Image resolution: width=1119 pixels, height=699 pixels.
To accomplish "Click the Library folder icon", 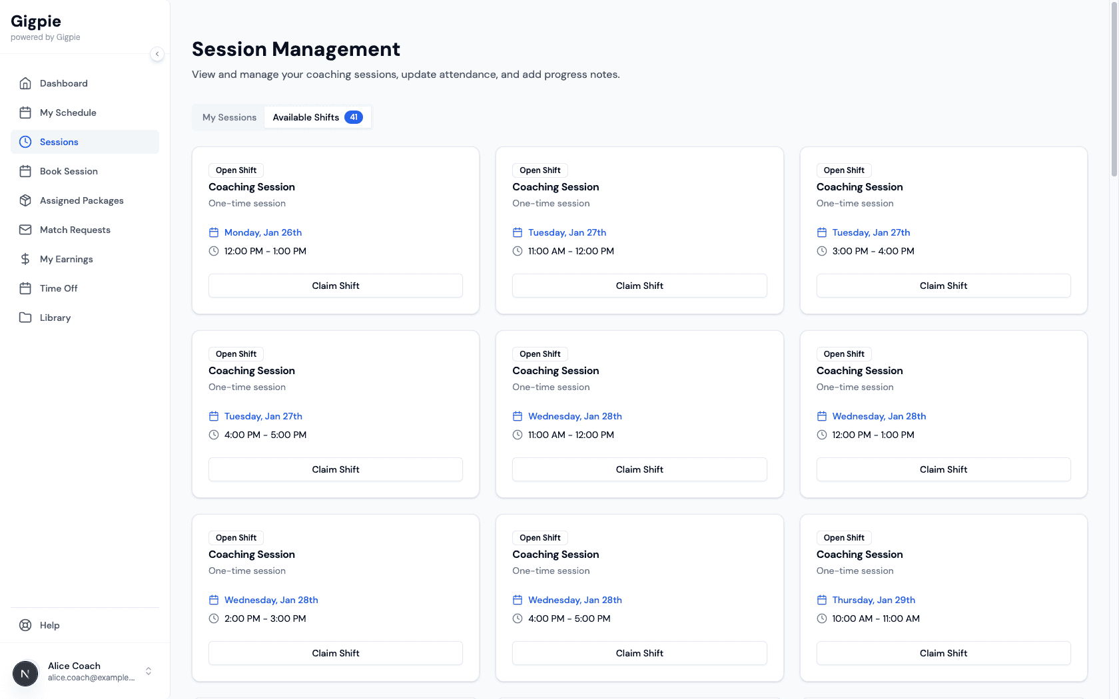I will point(25,318).
